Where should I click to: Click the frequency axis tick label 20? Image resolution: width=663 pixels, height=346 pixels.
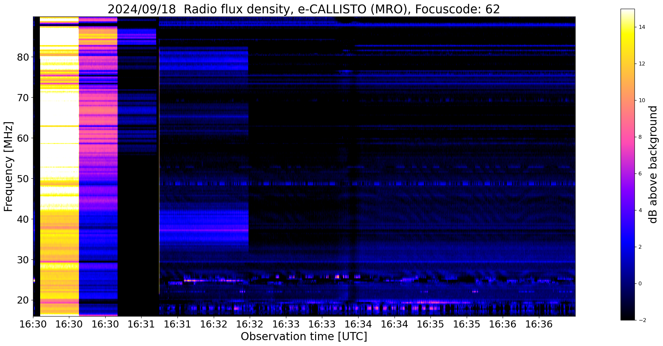click(x=23, y=300)
